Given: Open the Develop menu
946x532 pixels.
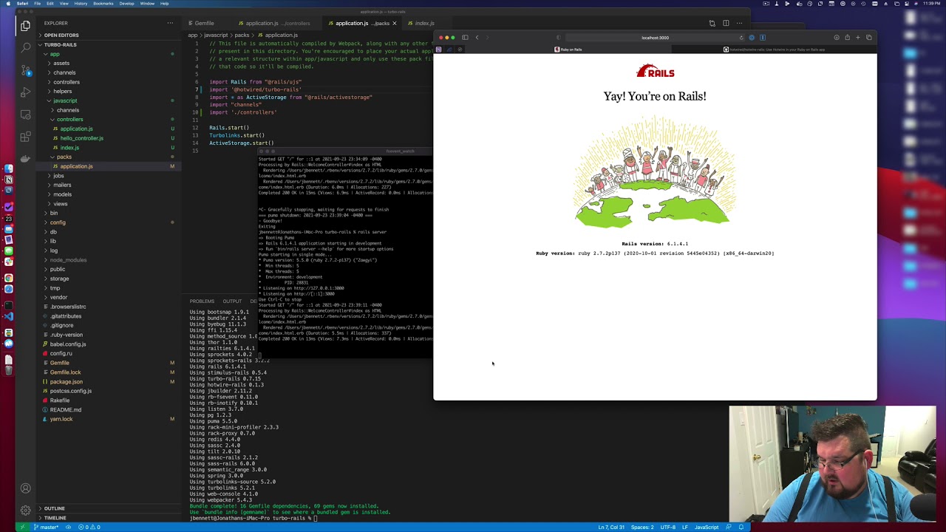Looking at the screenshot, I should 126,4.
